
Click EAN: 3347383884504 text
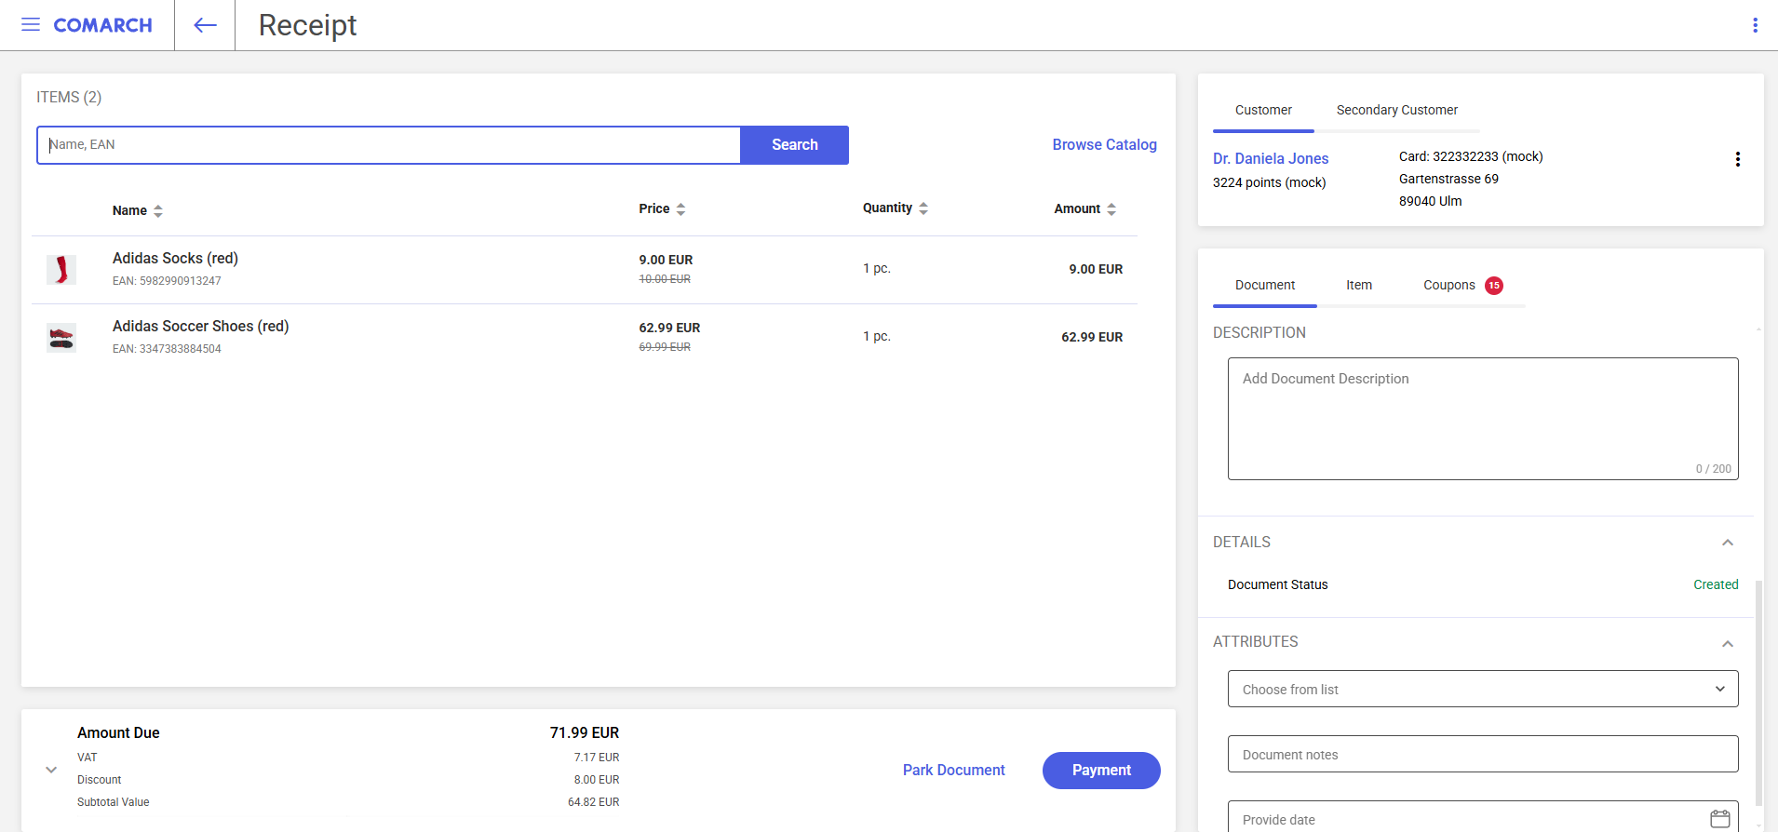click(x=167, y=349)
